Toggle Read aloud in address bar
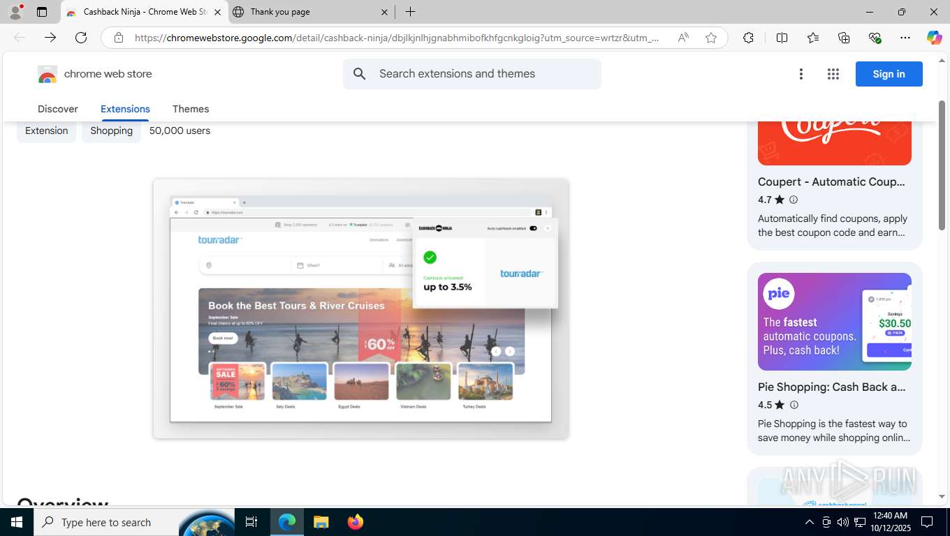 [683, 38]
